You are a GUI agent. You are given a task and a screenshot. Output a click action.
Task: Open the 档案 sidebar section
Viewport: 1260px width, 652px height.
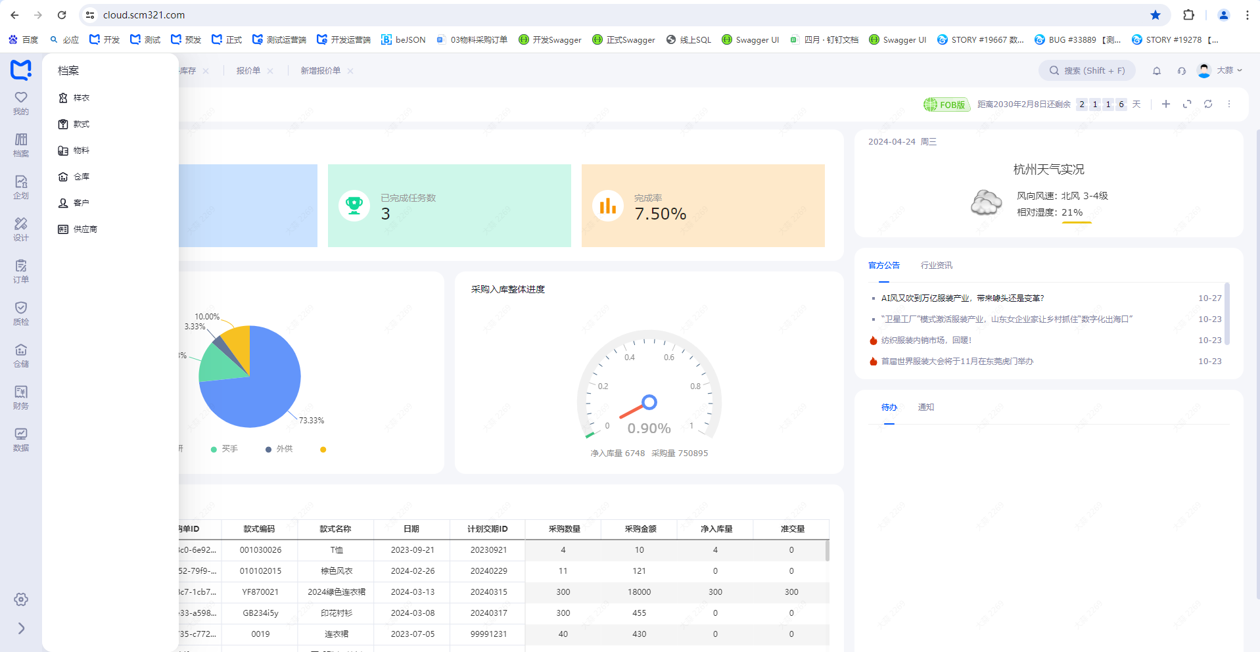pos(21,145)
